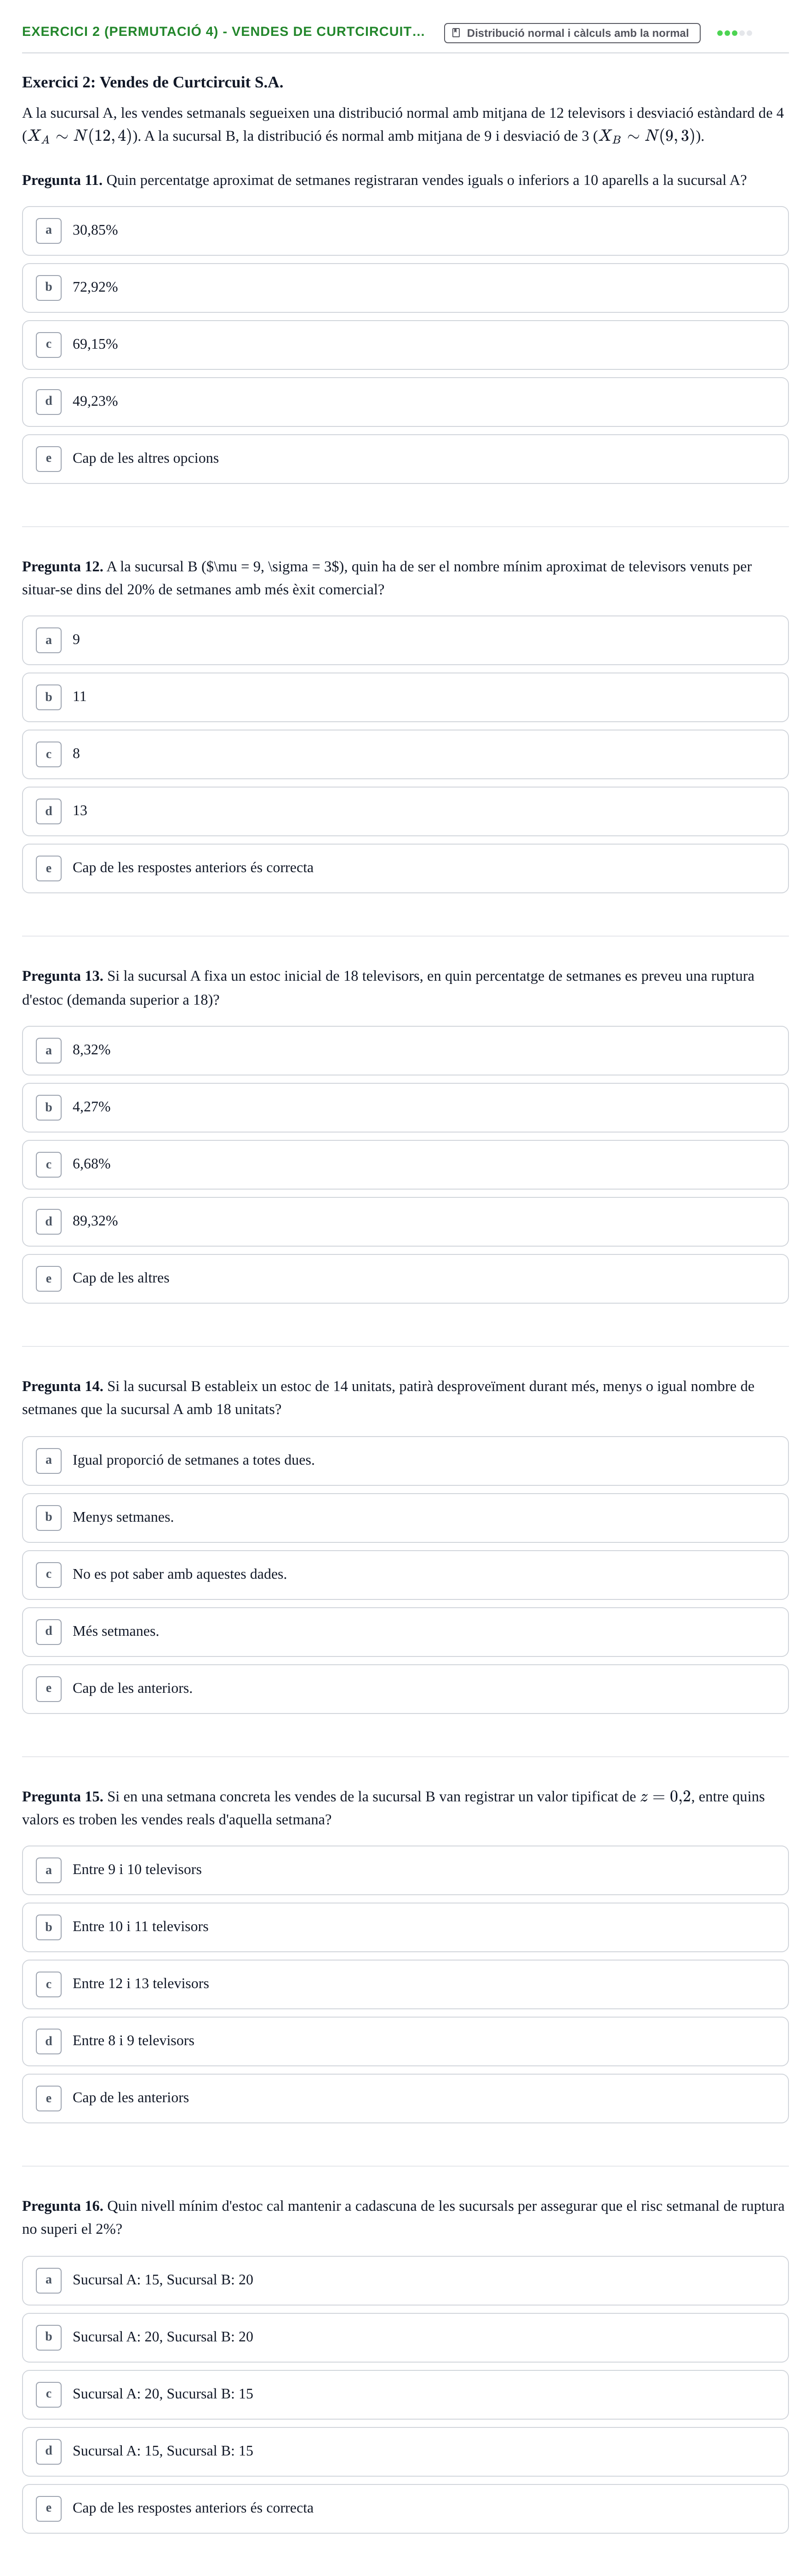Select Cap de les altres opcions
This screenshot has height=2576, width=811.
(x=405, y=459)
